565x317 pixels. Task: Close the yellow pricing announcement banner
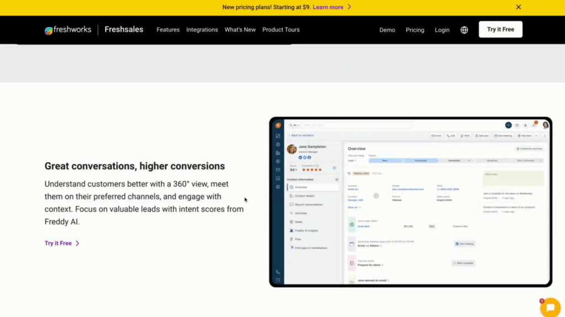tap(518, 7)
